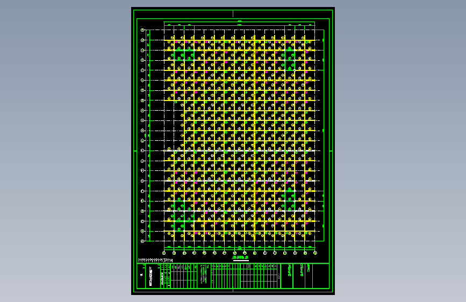
Task: Click the white question-mark text above title block
Action: click(155, 261)
